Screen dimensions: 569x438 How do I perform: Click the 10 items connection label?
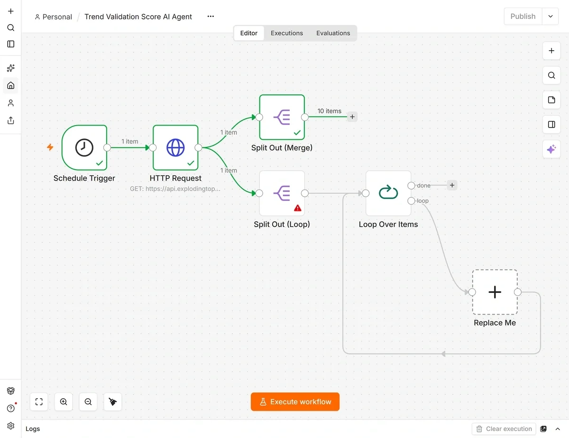[330, 111]
